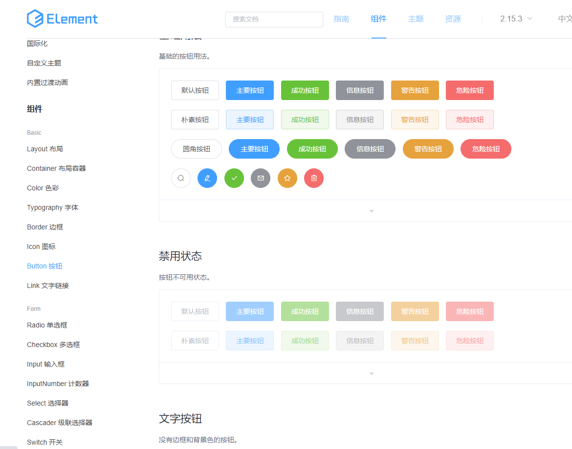Click the green checkmark icon button

point(234,178)
